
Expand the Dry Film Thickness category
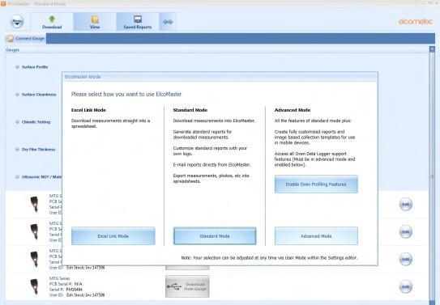tap(17, 150)
